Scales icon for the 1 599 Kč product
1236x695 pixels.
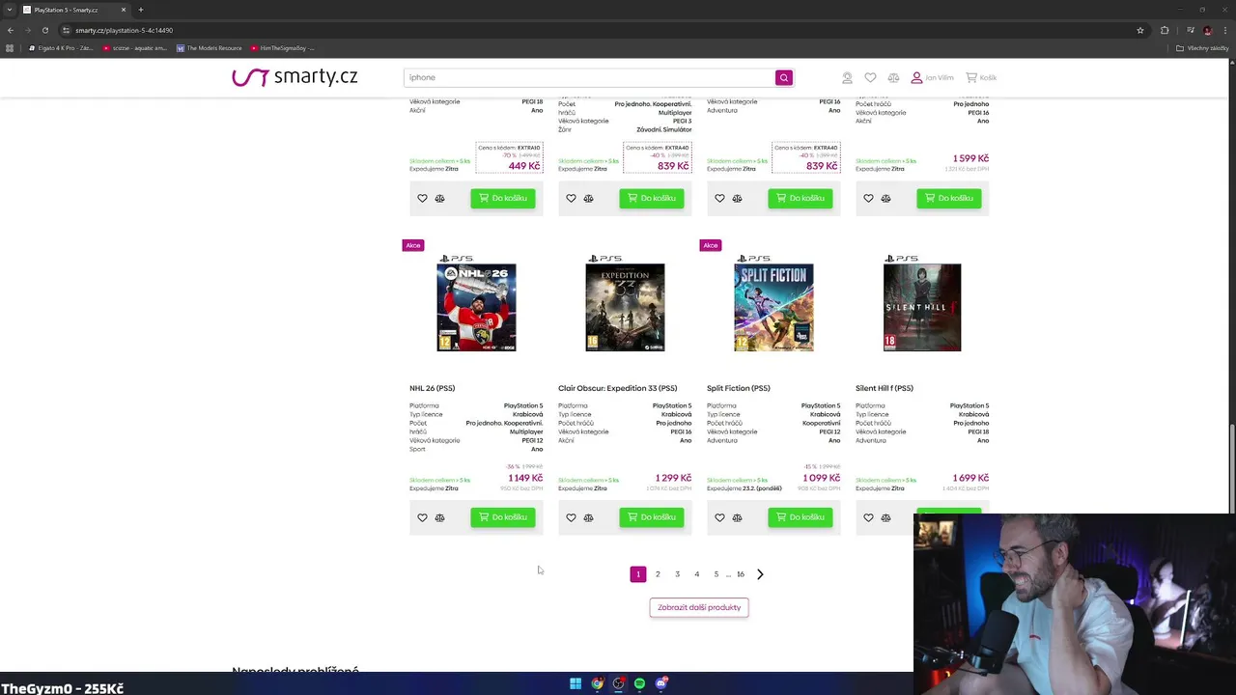pyautogui.click(x=885, y=198)
